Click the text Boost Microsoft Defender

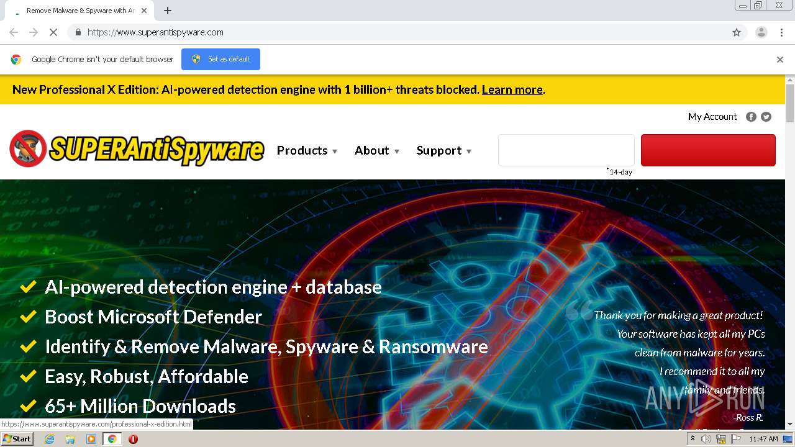click(153, 317)
